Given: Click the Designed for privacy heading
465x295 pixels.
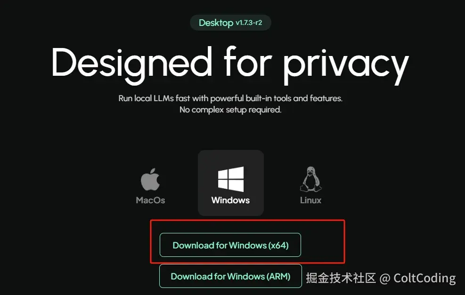Looking at the screenshot, I should pyautogui.click(x=230, y=64).
